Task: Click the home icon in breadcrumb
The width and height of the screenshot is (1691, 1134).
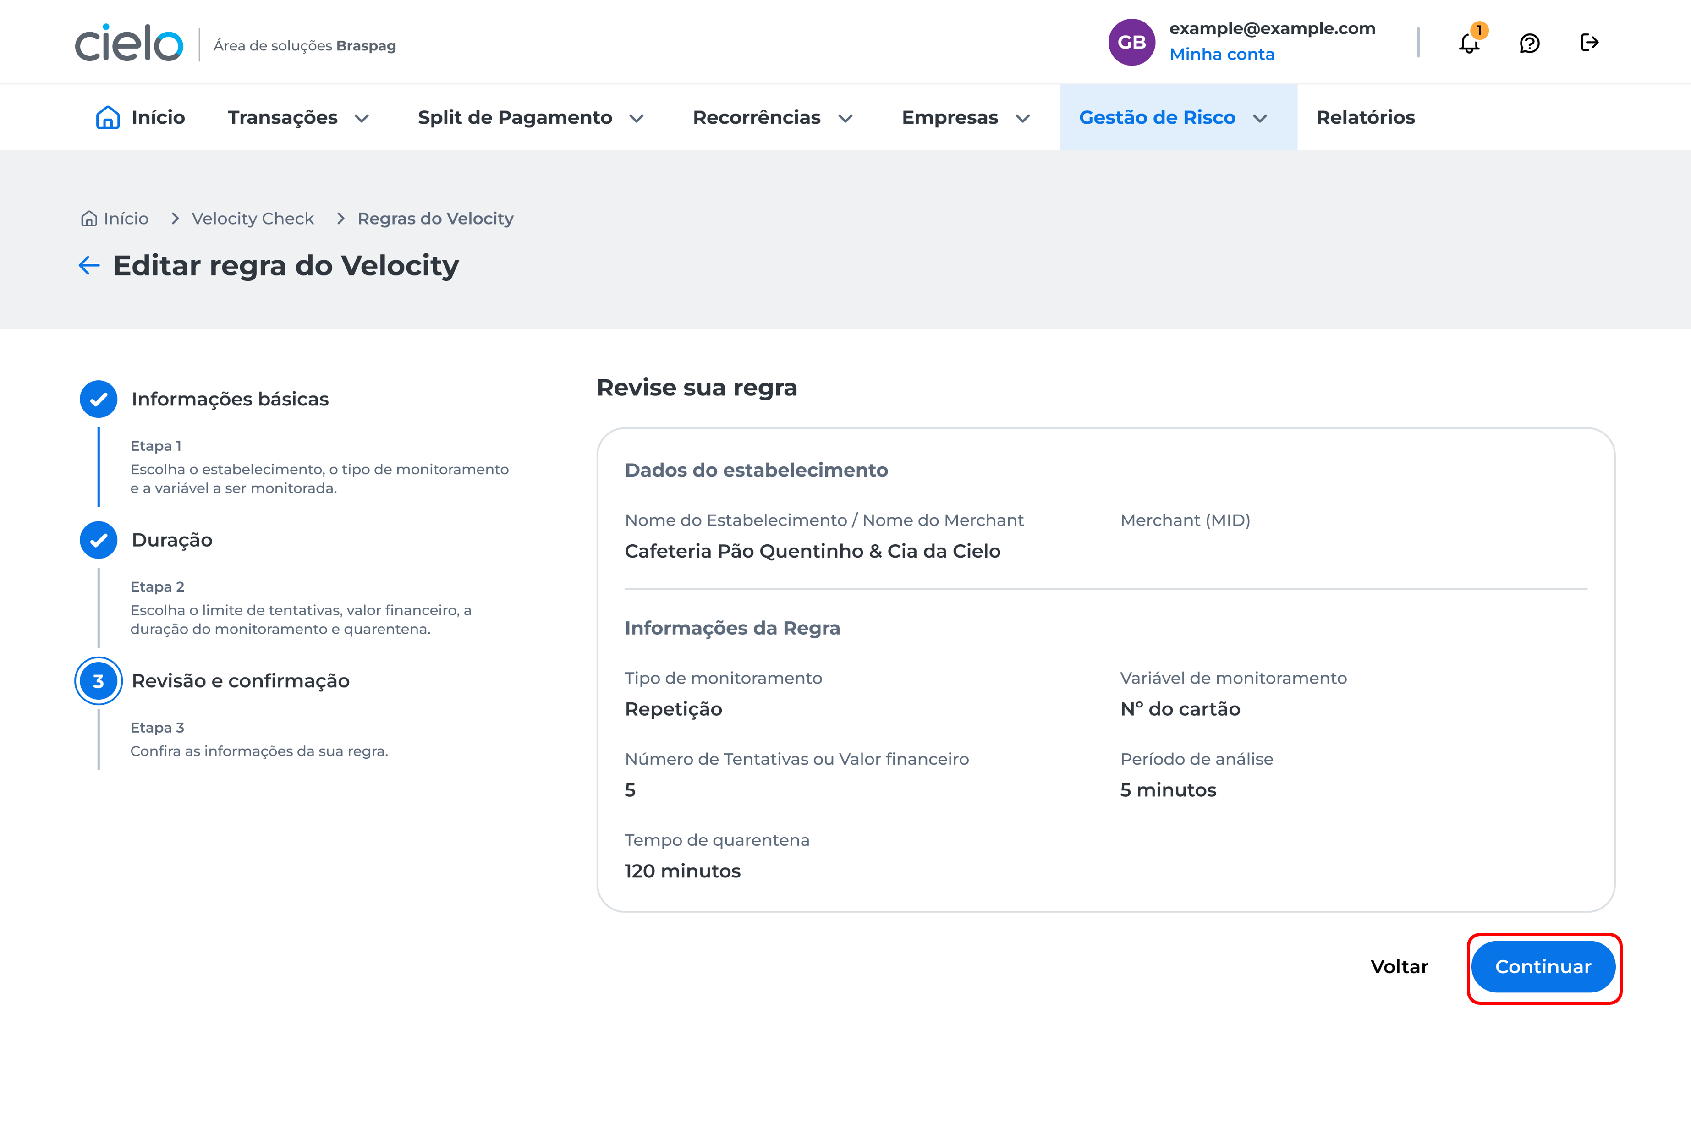Action: [89, 219]
